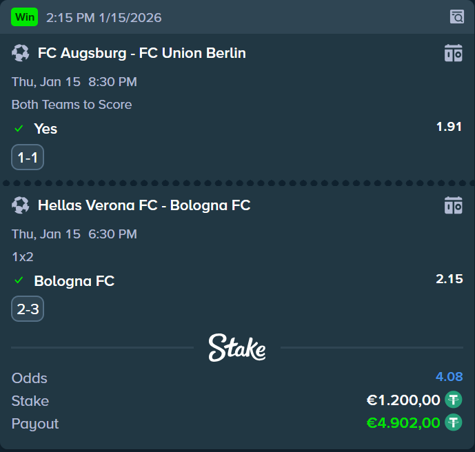The width and height of the screenshot is (475, 452).
Task: Click soccer ball icon beside FC Augsburg
Action: pyautogui.click(x=21, y=53)
